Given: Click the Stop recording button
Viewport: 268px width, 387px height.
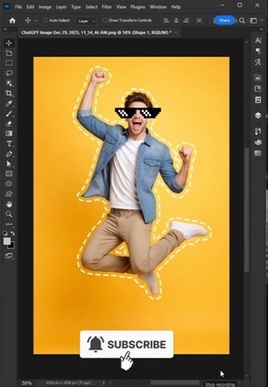Looking at the screenshot, I should tap(220, 385).
